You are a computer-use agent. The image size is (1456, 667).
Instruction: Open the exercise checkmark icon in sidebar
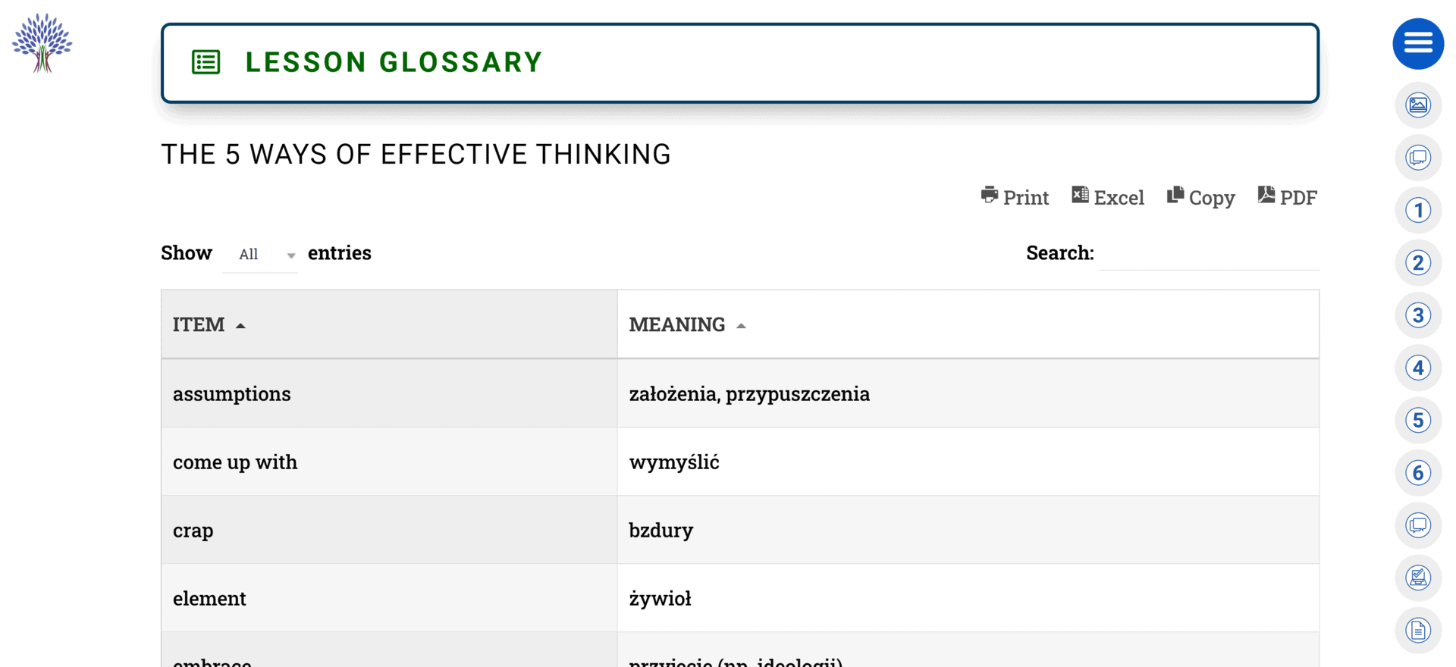[1418, 578]
